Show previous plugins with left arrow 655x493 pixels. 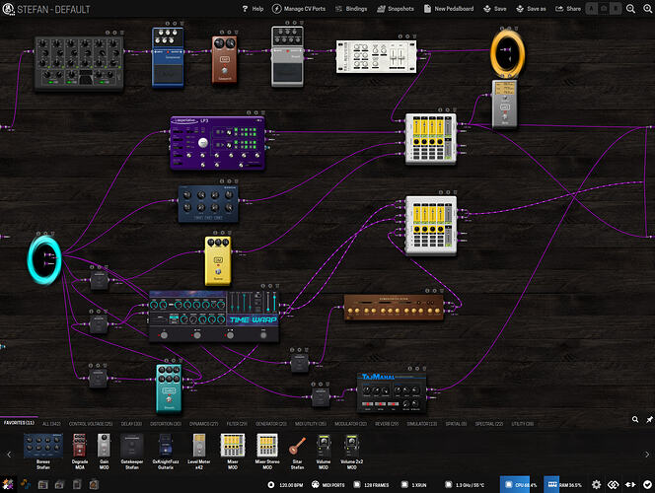(9, 455)
